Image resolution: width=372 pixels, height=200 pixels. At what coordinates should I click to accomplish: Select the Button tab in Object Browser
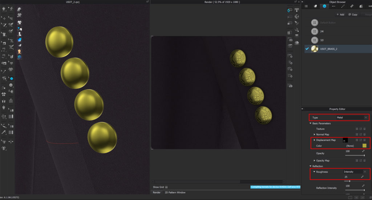(x=324, y=6)
